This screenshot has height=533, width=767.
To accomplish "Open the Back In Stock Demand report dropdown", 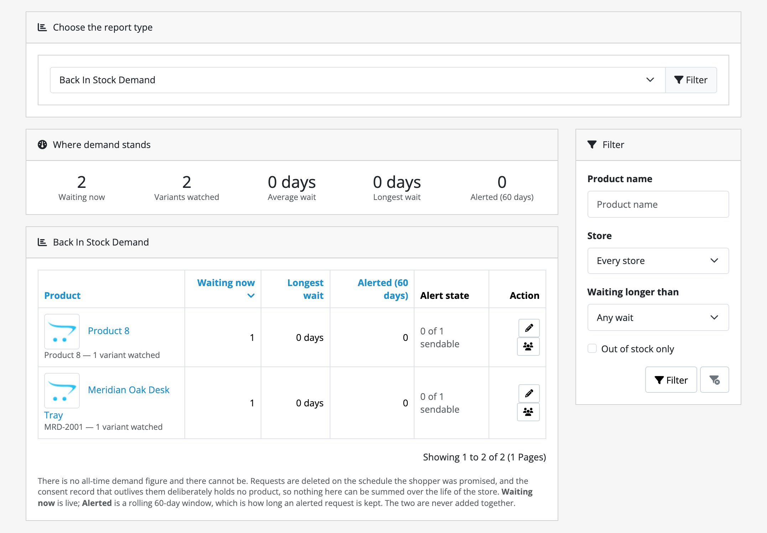I will click(358, 80).
